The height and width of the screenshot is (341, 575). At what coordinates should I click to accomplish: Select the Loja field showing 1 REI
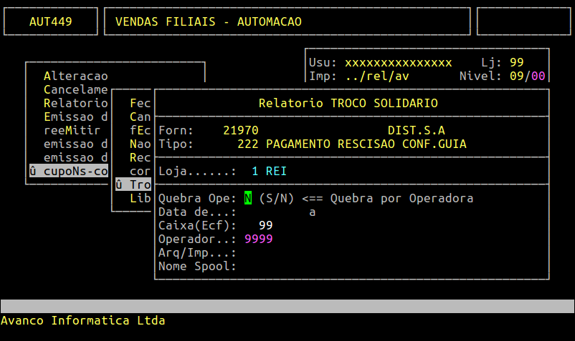coord(269,172)
